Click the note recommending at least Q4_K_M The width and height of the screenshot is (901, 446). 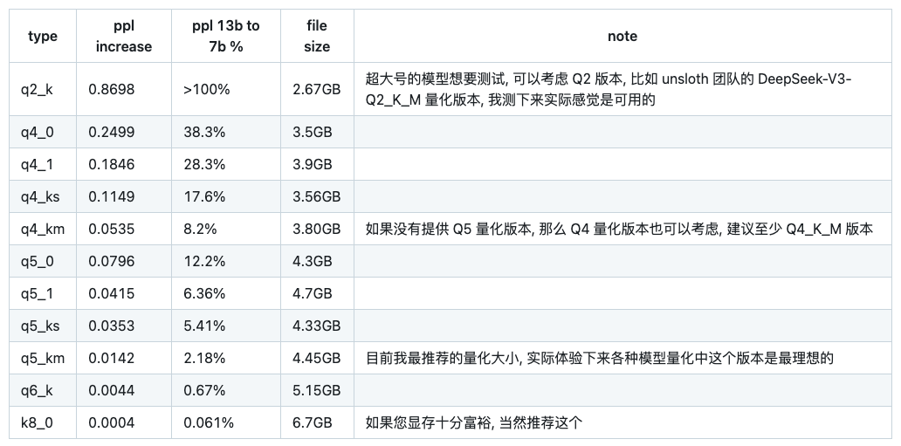pyautogui.click(x=619, y=229)
